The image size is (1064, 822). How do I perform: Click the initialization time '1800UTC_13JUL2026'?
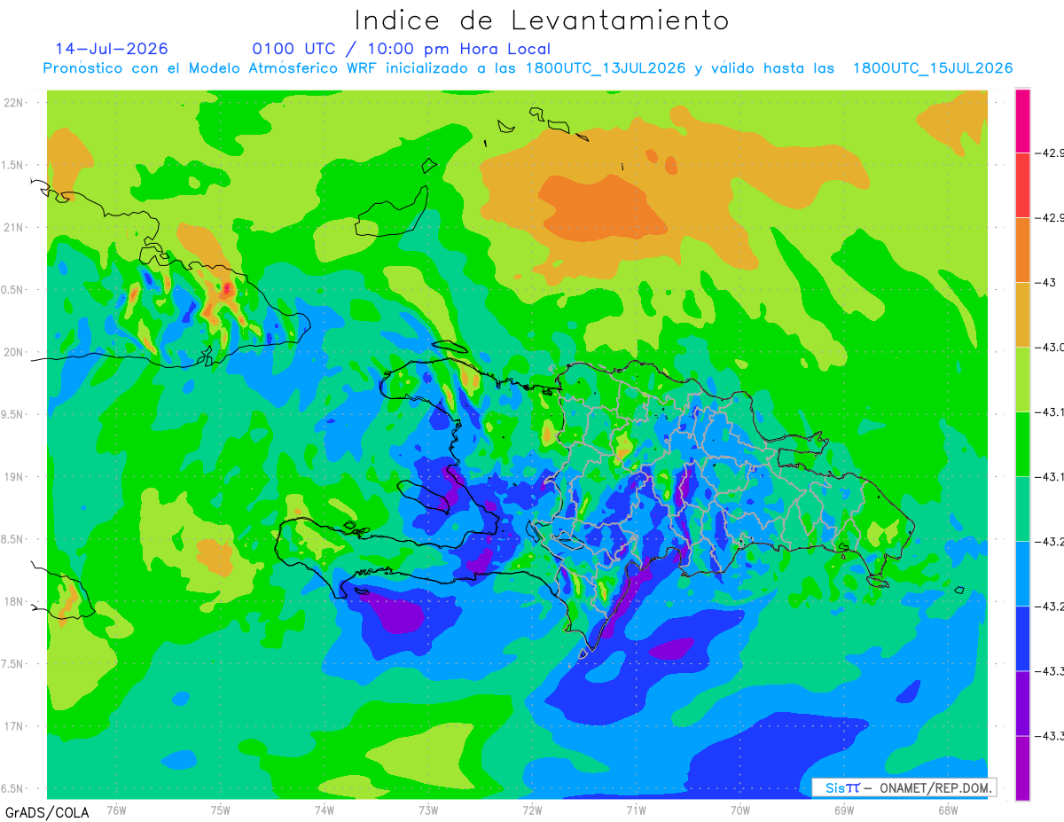pyautogui.click(x=605, y=68)
